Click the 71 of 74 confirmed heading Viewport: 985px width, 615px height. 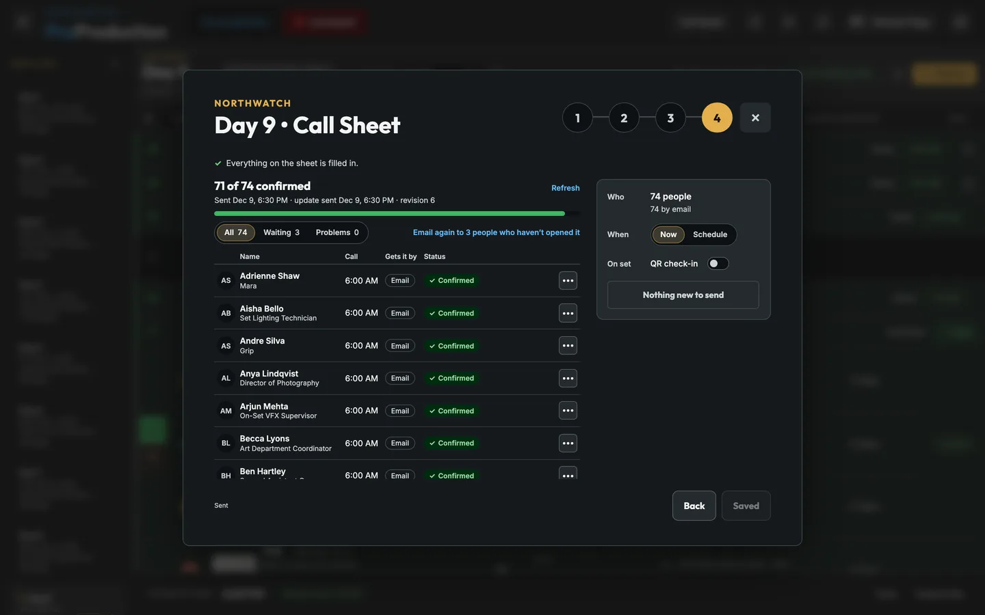(x=262, y=186)
